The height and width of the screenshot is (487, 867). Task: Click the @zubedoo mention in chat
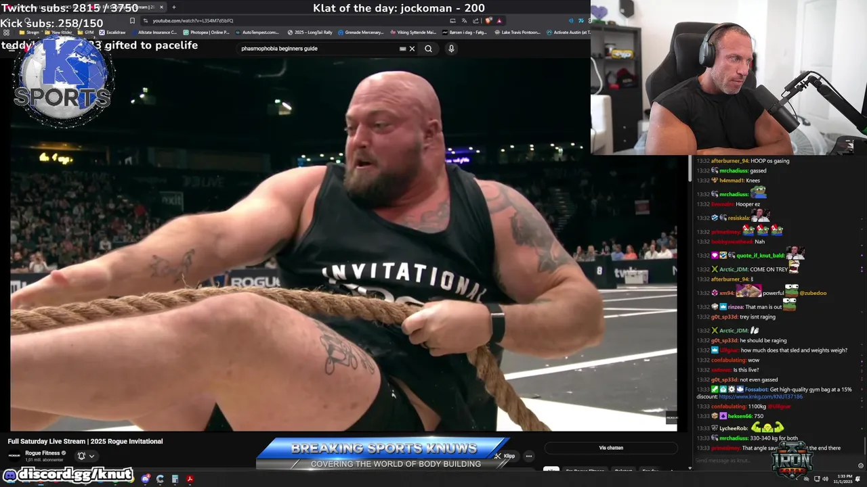(x=813, y=294)
